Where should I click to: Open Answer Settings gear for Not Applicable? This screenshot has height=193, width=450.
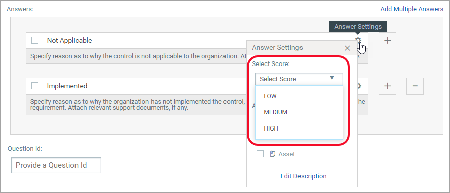(358, 40)
